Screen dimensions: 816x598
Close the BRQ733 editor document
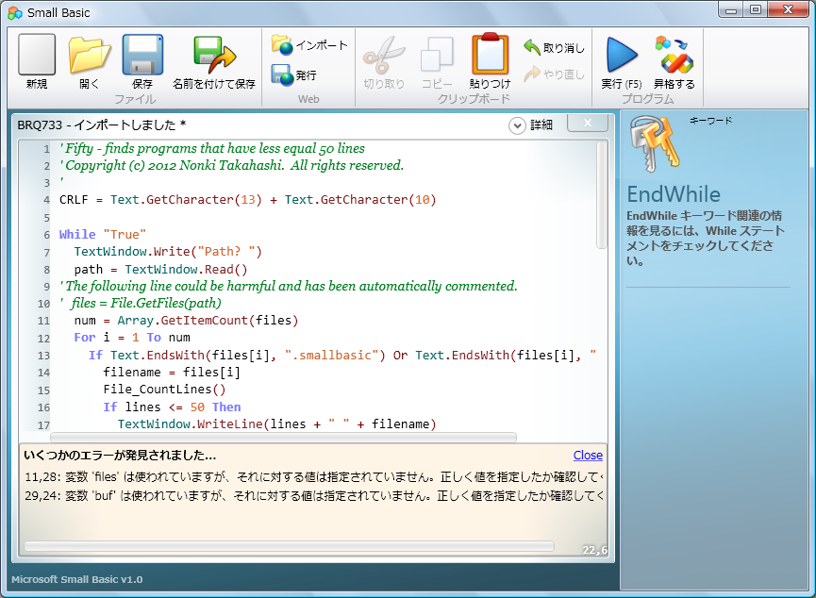[x=588, y=123]
